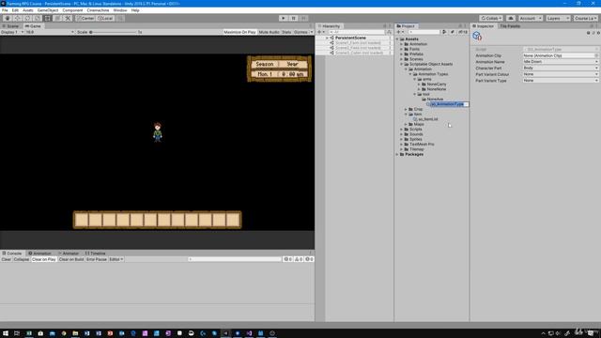Open the Character Part dropdown
Image resolution: width=601 pixels, height=338 pixels.
(561, 68)
